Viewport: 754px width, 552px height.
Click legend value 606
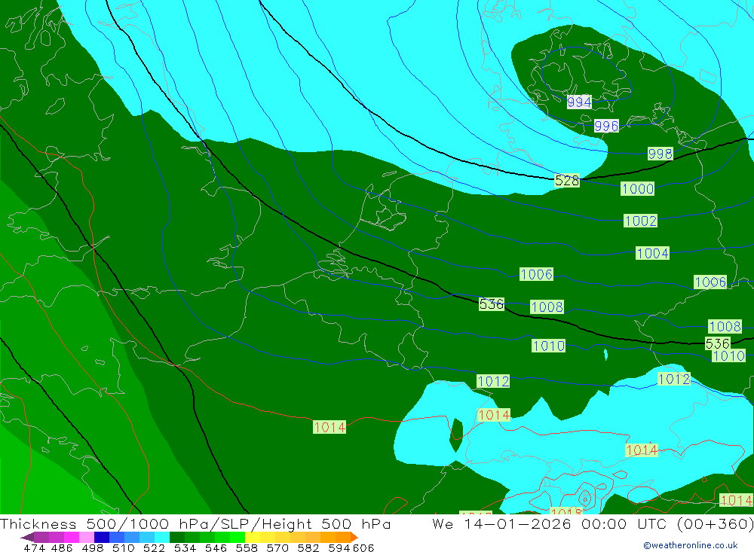point(363,547)
